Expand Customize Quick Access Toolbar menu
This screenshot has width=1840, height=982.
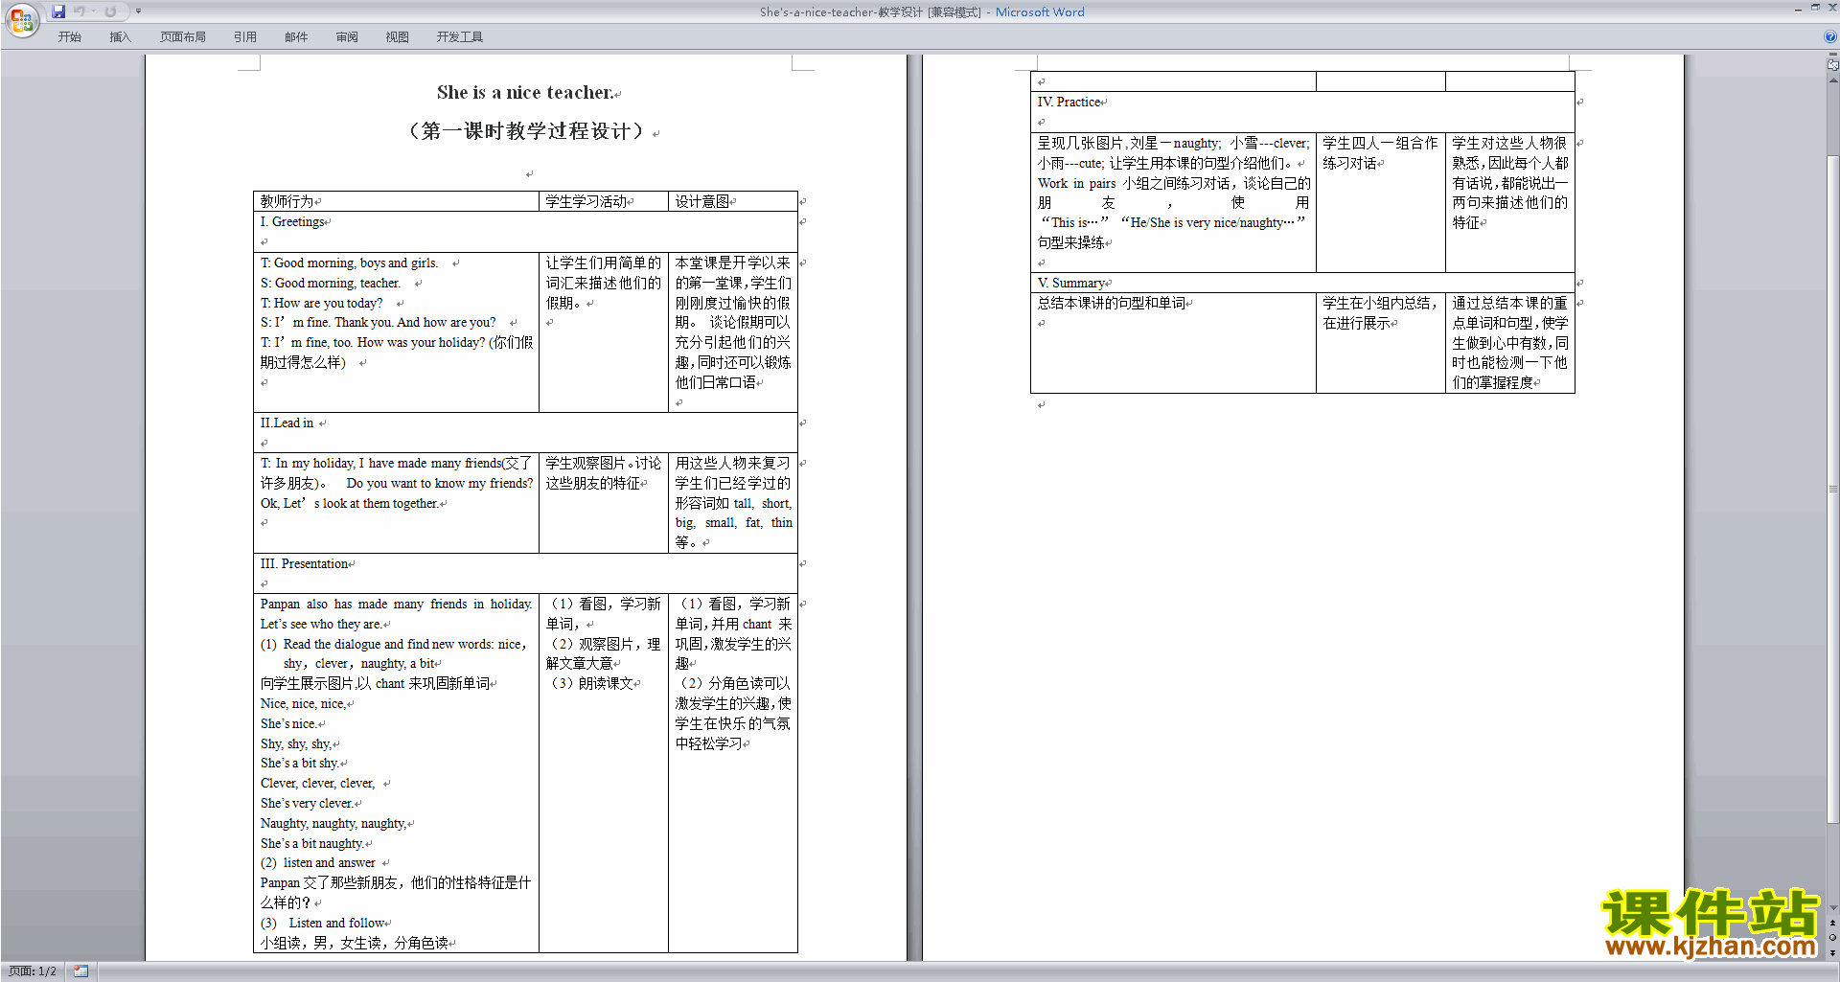138,11
